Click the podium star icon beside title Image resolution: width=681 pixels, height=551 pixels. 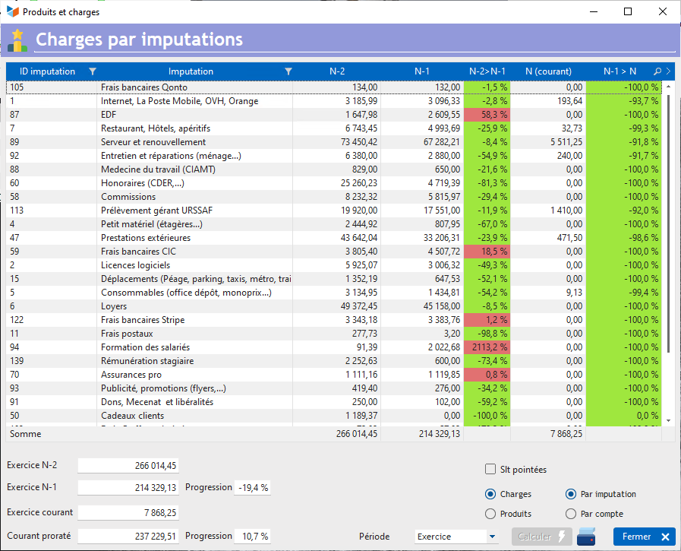point(17,40)
